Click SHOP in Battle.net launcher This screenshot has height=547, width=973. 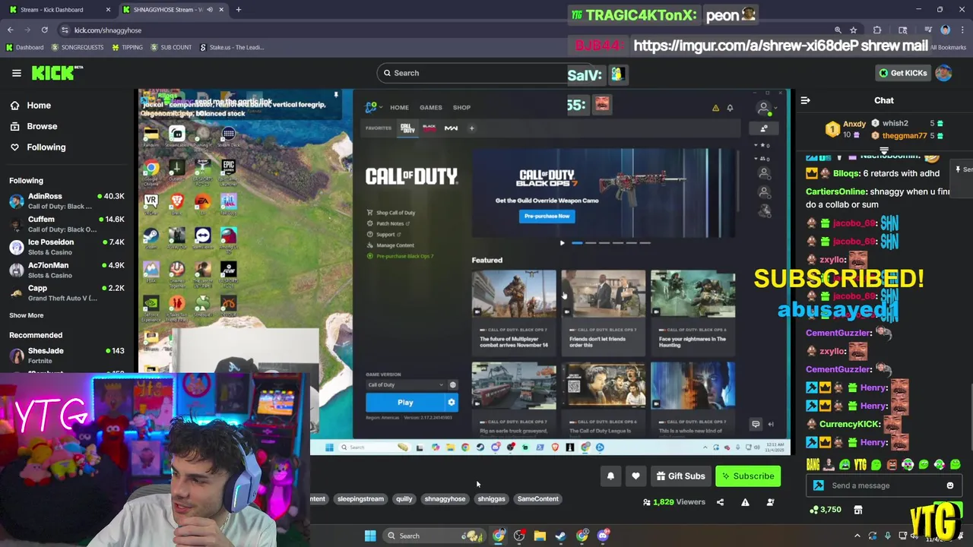click(x=461, y=107)
